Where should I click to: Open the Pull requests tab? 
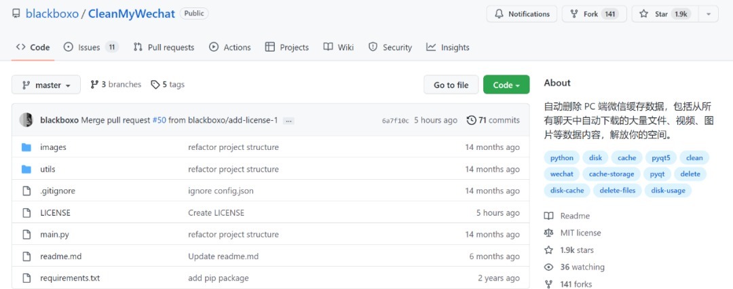point(164,47)
